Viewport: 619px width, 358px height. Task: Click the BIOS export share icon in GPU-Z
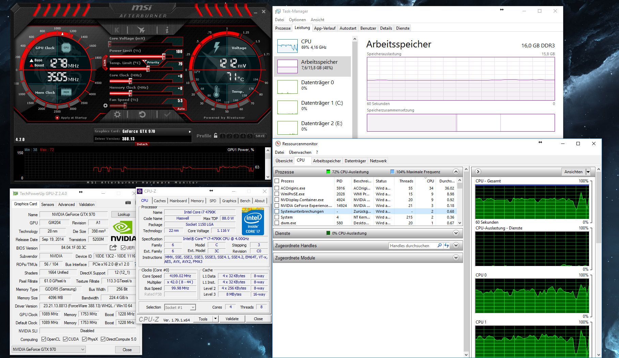(113, 248)
